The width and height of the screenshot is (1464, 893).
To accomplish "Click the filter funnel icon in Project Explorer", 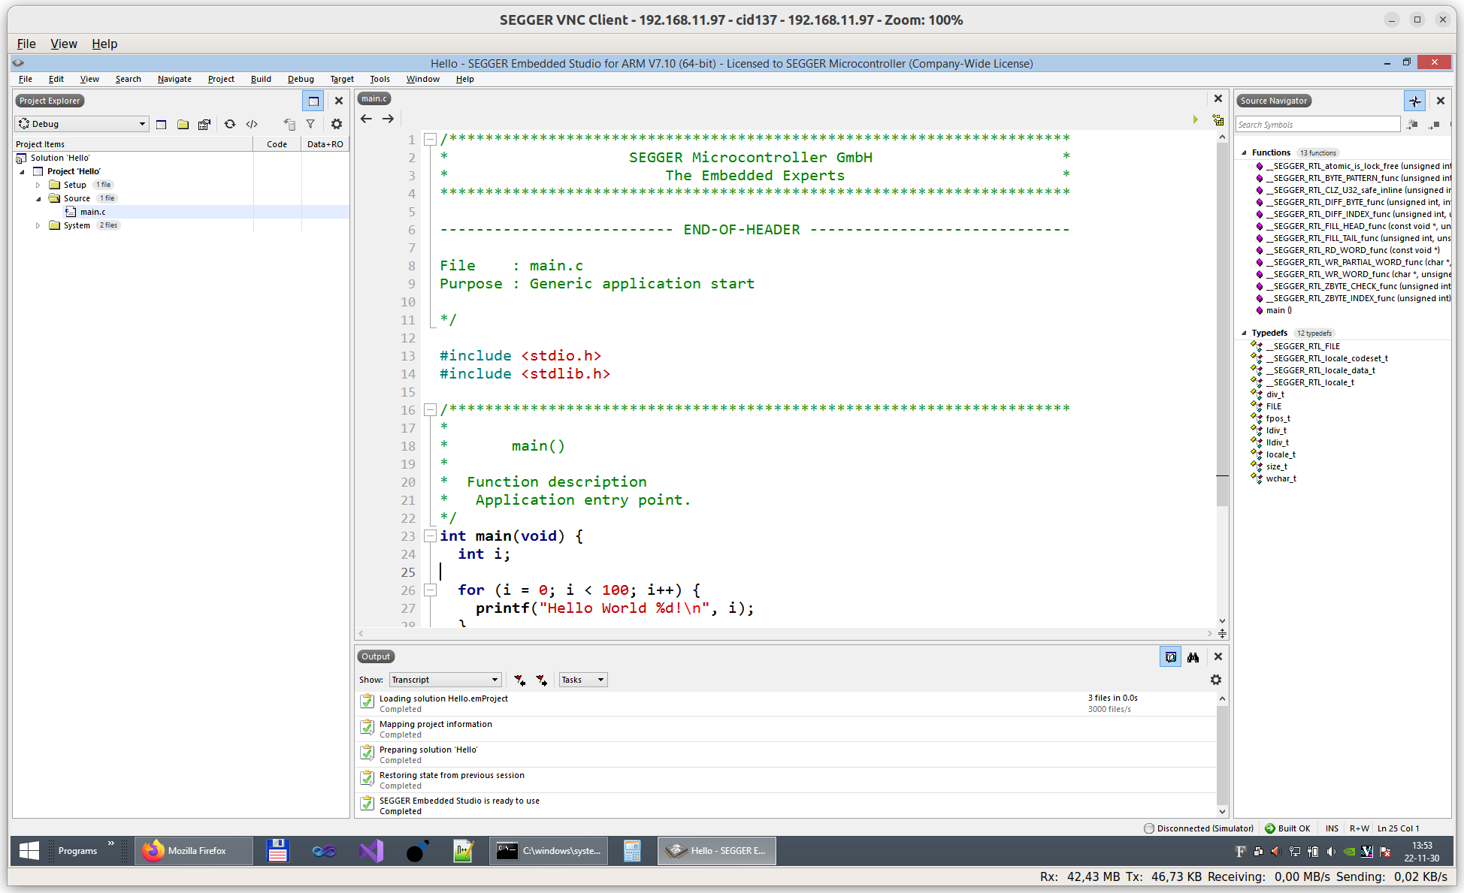I will tap(310, 124).
